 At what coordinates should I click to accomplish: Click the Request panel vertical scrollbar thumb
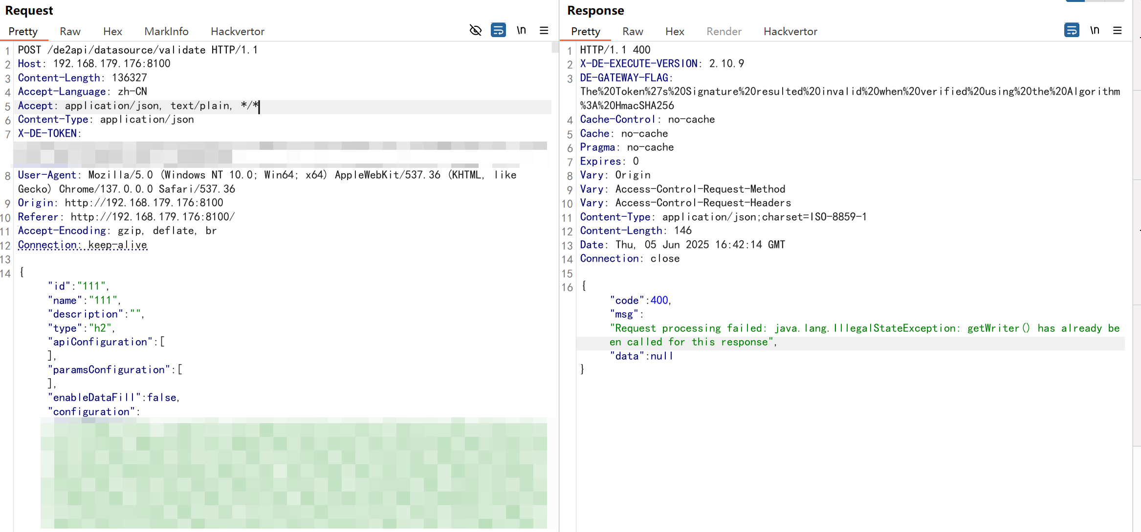point(555,47)
